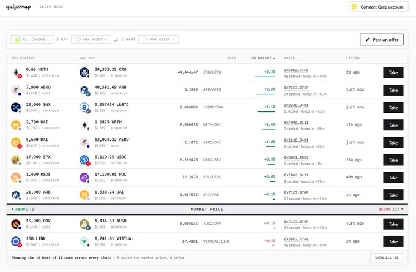
Task: Click the POL/USDS pair label
Action: tap(212, 177)
